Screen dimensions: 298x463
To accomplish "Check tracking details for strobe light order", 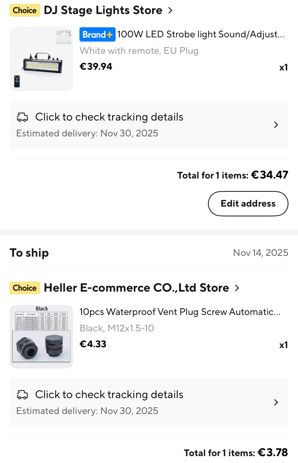I will [x=109, y=117].
